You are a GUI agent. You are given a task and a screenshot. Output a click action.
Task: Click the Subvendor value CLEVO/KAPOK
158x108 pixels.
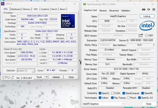pyautogui.click(x=108, y=40)
